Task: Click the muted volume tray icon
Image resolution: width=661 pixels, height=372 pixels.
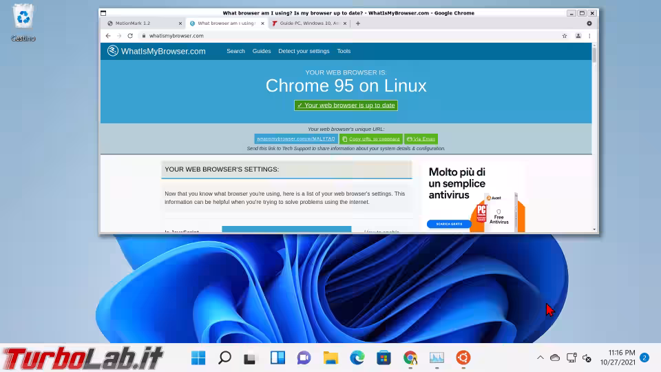Action: pyautogui.click(x=587, y=358)
